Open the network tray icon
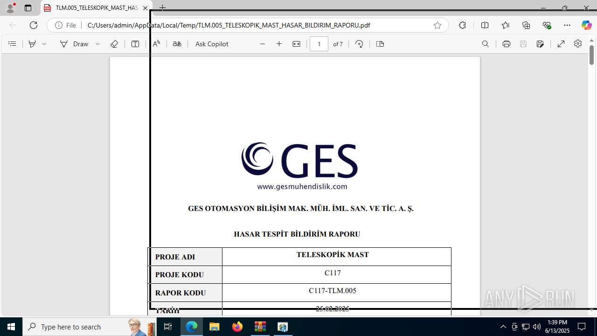This screenshot has width=597, height=336. coord(525,327)
